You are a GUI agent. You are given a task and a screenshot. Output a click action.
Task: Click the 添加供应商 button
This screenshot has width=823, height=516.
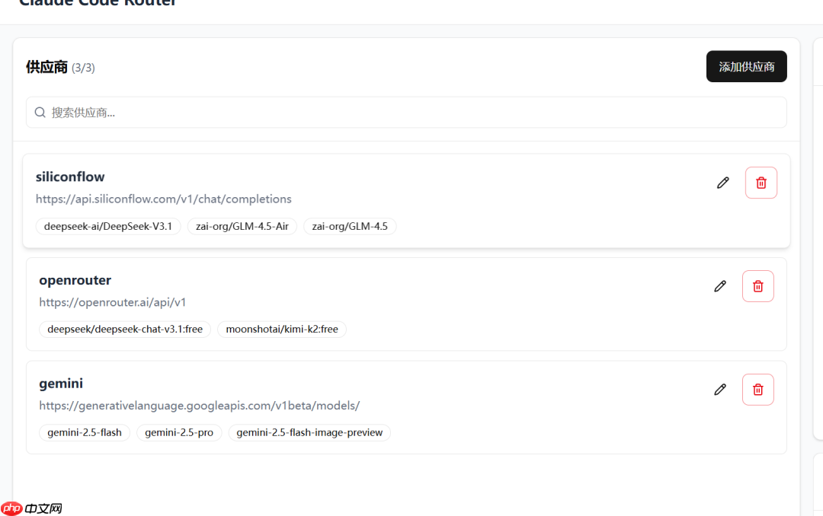[746, 66]
